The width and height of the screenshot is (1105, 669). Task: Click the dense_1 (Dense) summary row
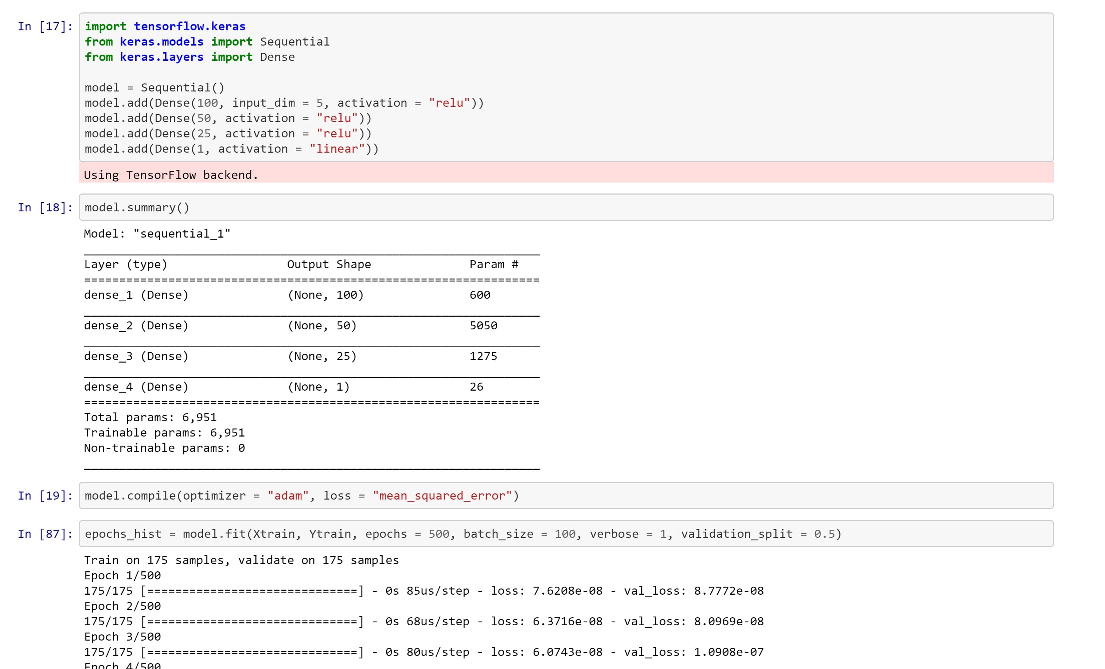pos(136,295)
